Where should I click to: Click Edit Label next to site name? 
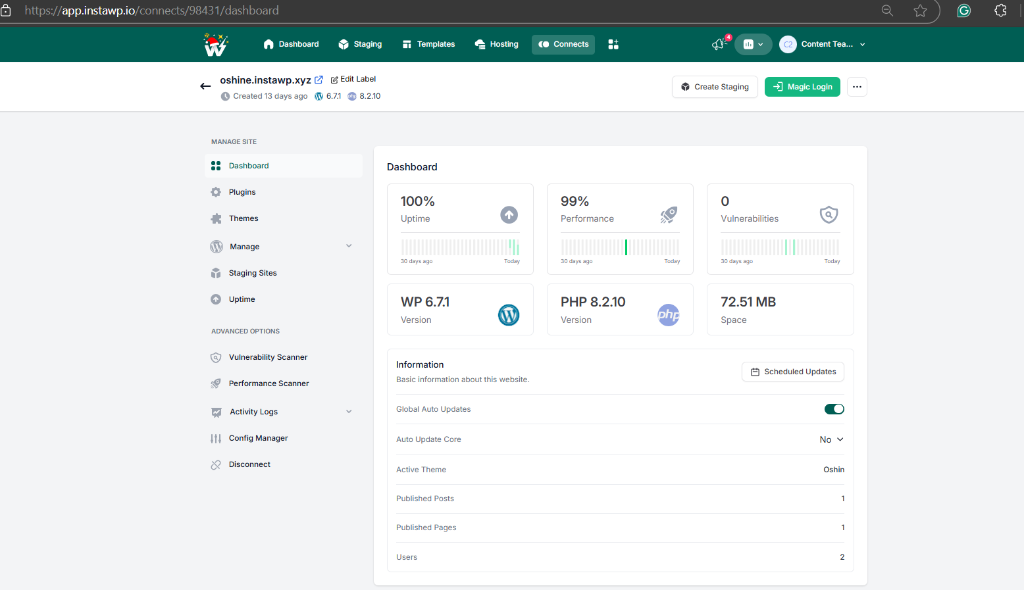pos(353,79)
